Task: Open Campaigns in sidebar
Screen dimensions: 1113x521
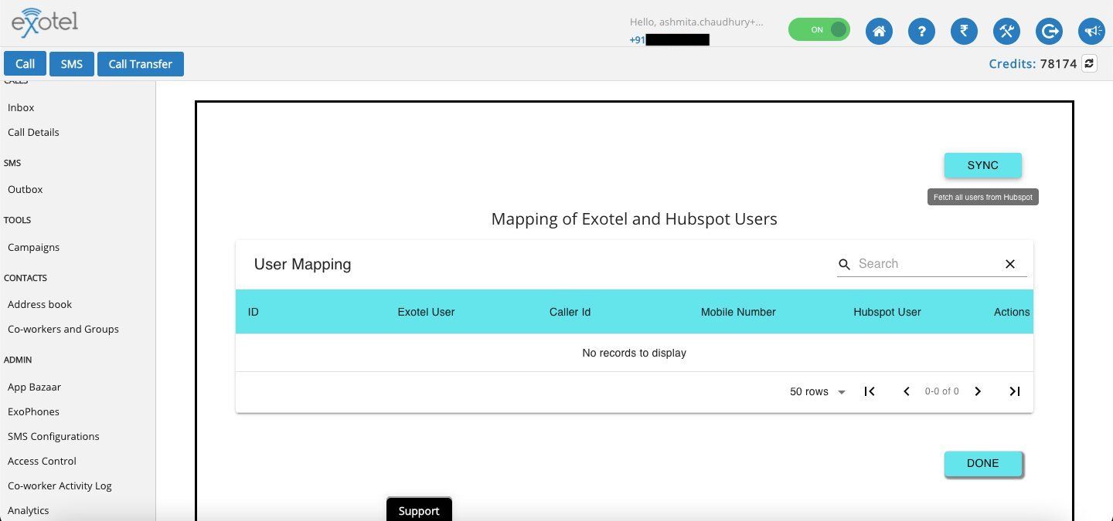Action: point(33,247)
